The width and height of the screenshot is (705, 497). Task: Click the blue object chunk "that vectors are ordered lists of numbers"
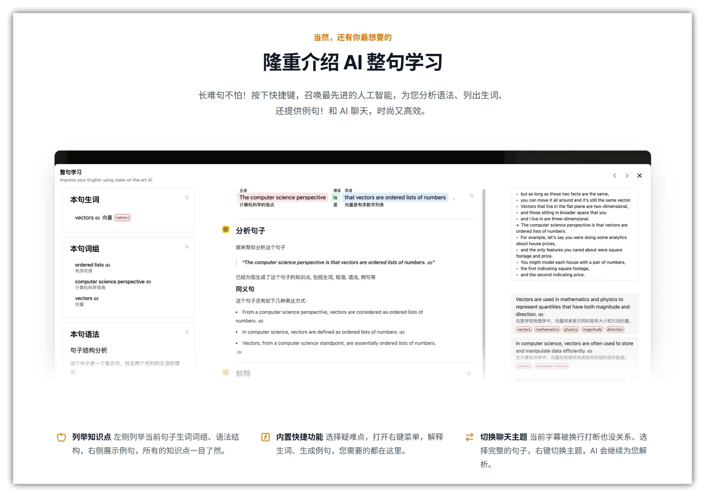coord(395,197)
